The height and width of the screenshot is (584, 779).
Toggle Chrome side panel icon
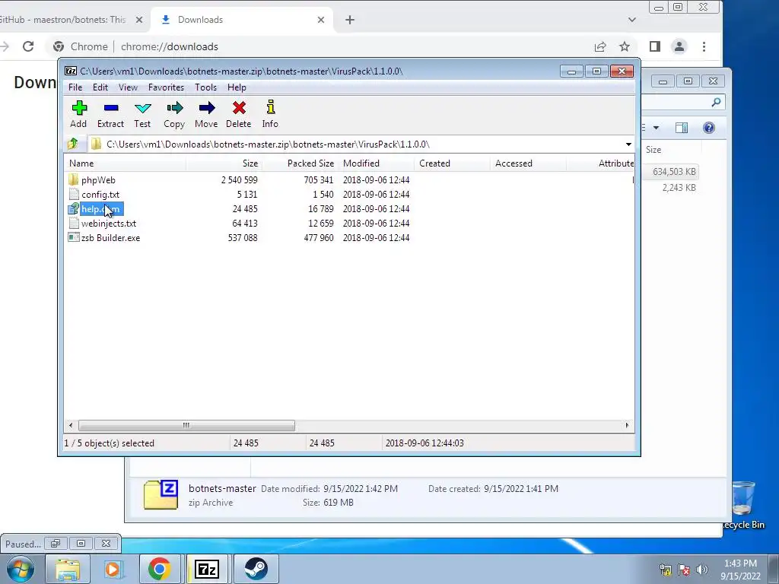pos(655,46)
